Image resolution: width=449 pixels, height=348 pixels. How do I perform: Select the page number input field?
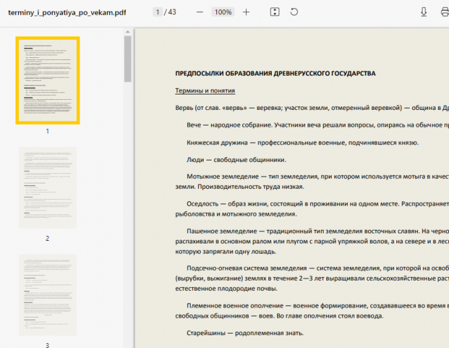click(x=157, y=12)
